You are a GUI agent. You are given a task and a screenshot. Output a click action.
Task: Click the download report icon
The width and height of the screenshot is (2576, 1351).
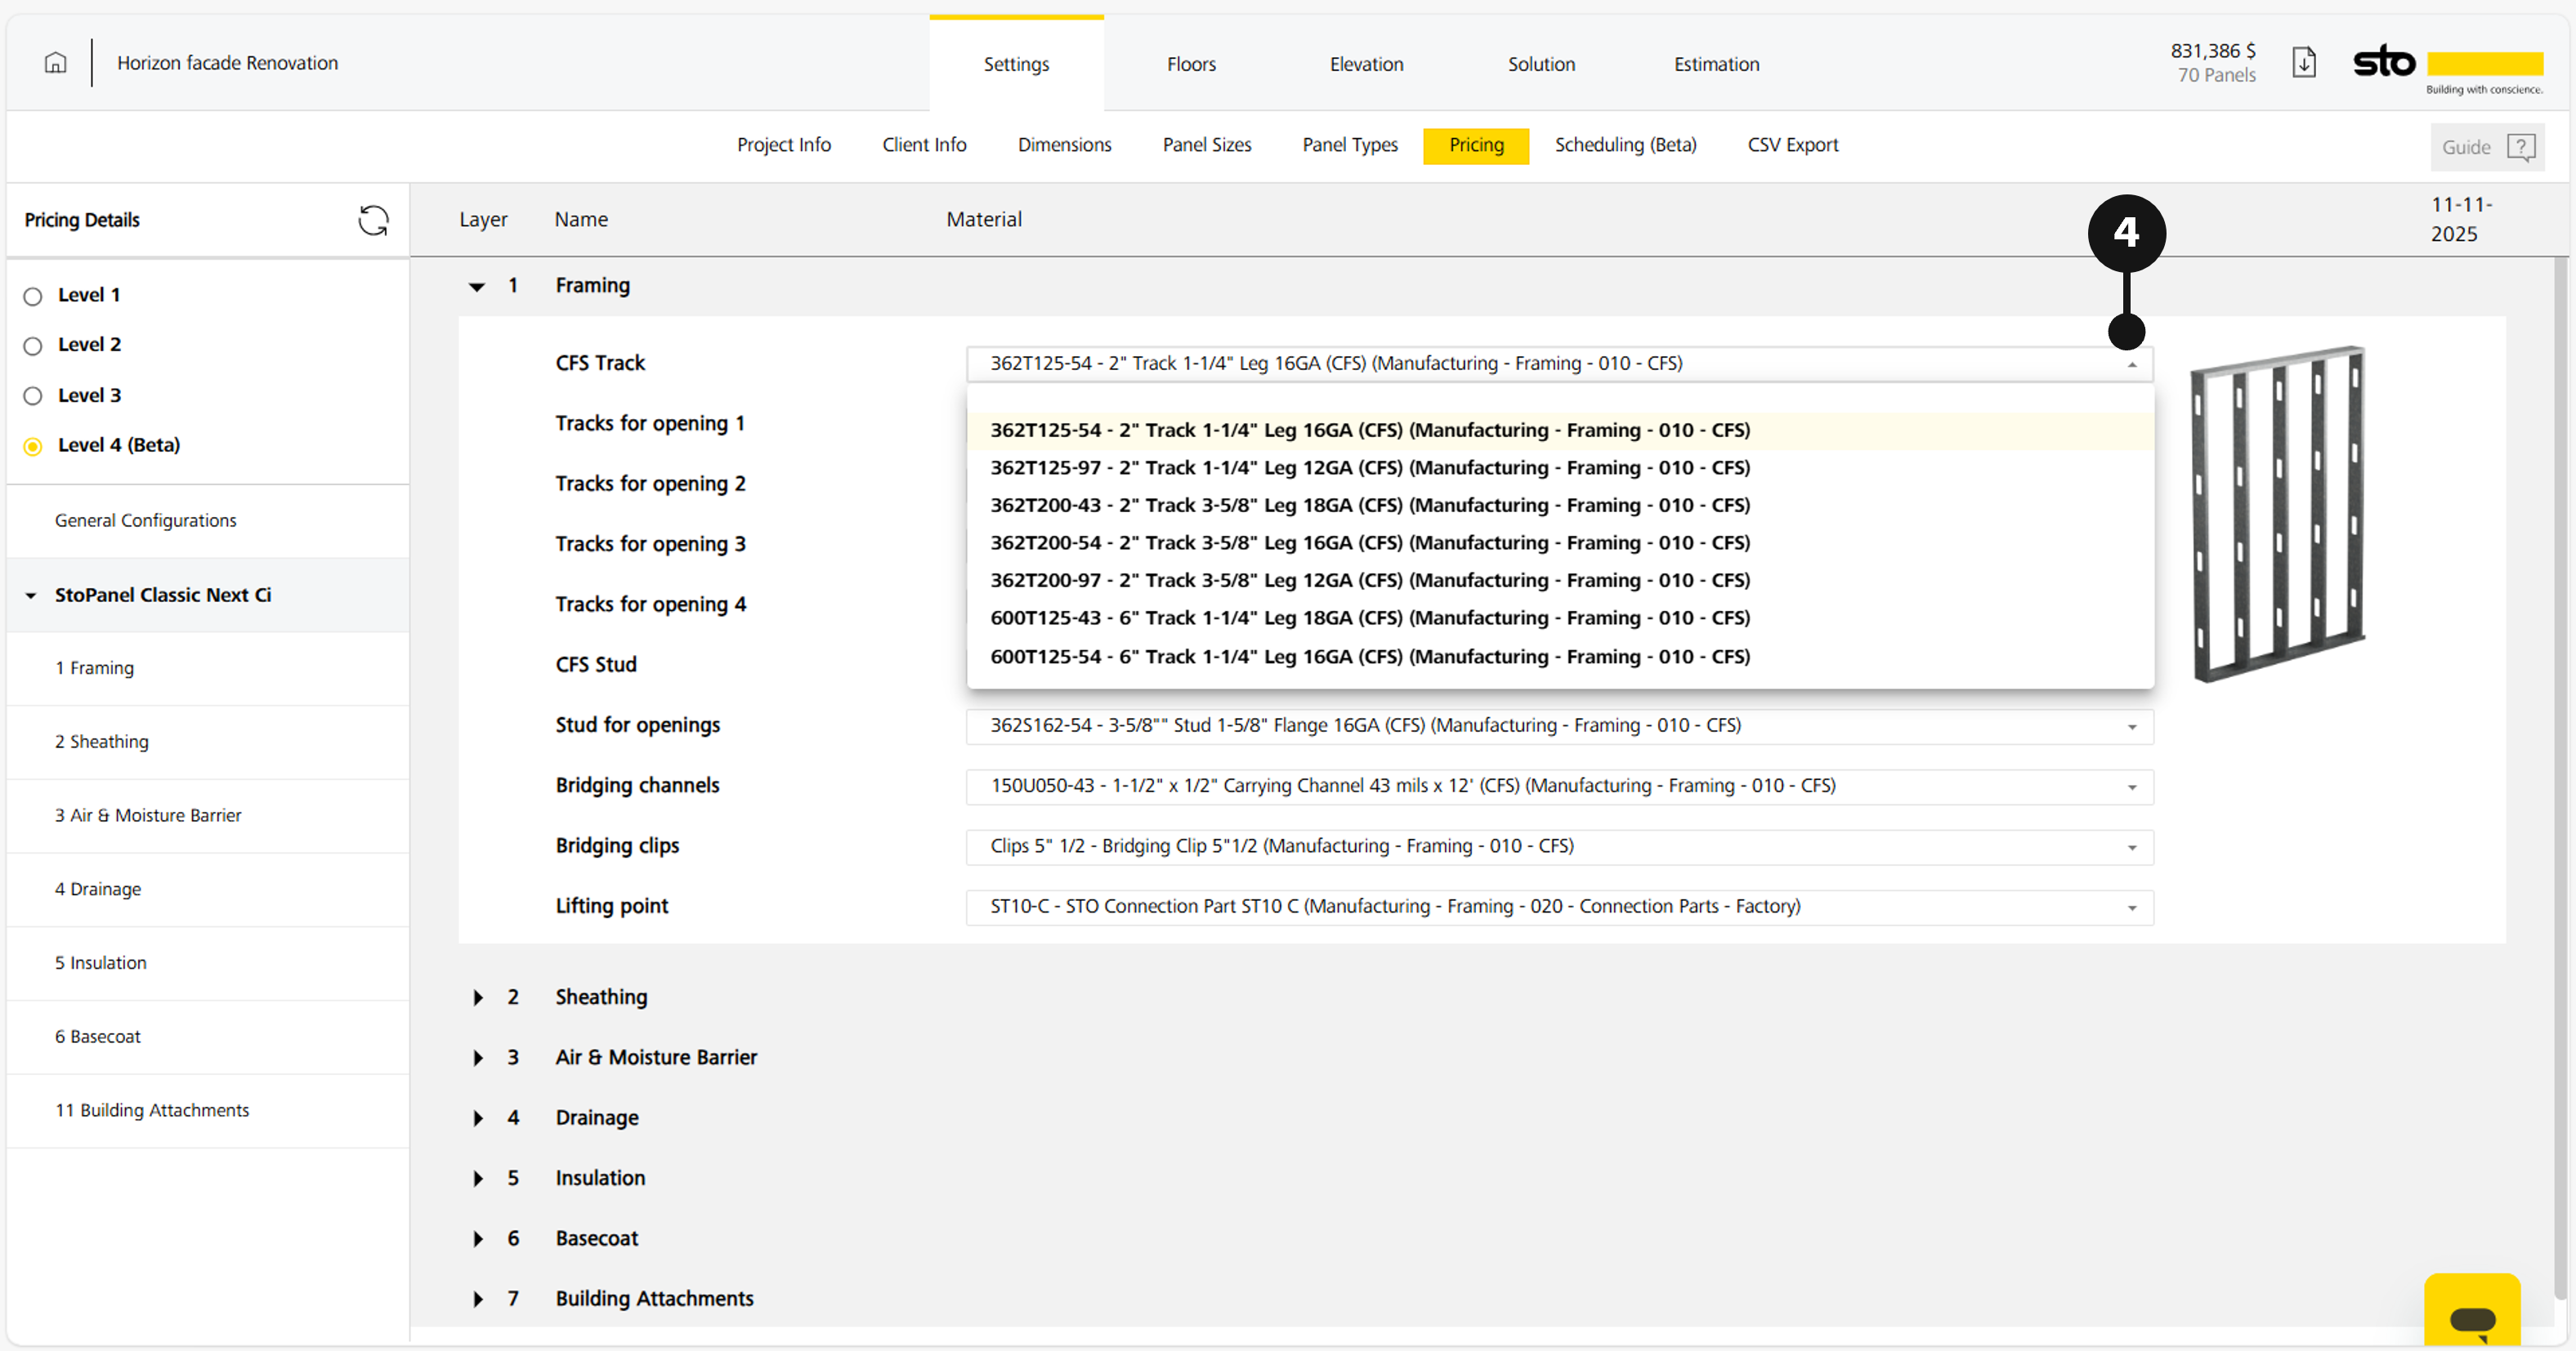(x=2304, y=63)
